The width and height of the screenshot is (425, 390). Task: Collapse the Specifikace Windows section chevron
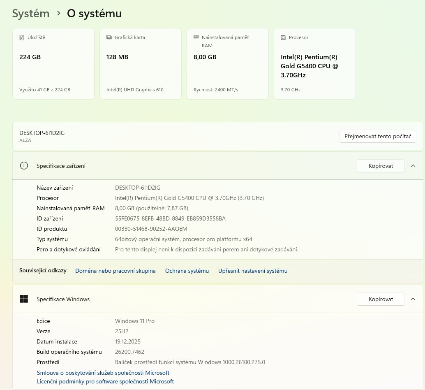tap(413, 299)
